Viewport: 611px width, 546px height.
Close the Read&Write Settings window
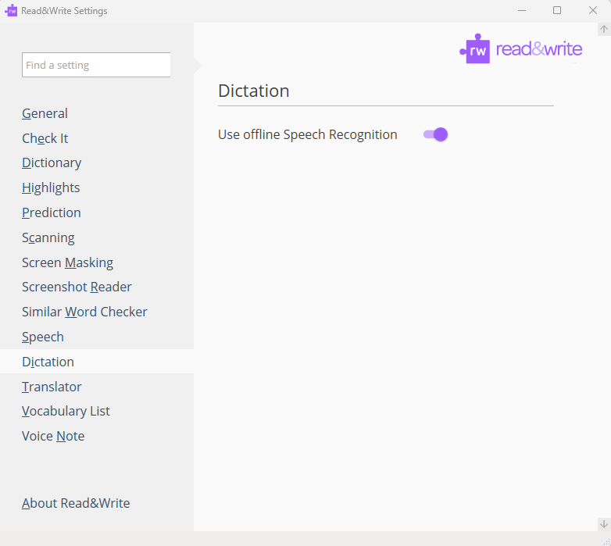tap(593, 10)
